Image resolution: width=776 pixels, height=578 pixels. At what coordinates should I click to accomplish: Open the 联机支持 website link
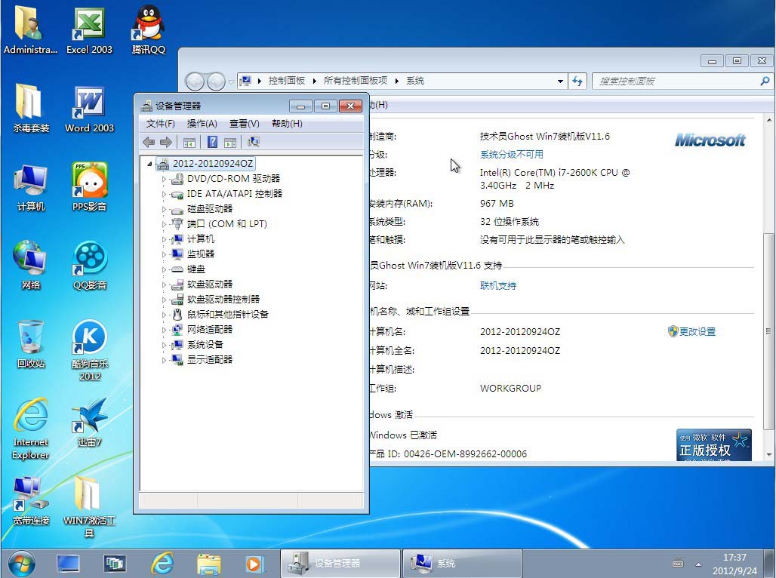pos(498,285)
